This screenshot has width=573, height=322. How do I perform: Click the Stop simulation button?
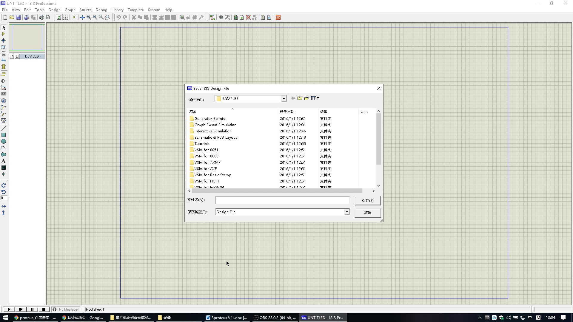pyautogui.click(x=44, y=309)
